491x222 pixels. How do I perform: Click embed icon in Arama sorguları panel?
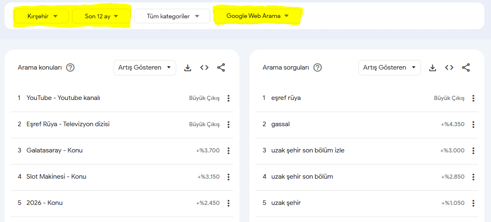pos(449,68)
